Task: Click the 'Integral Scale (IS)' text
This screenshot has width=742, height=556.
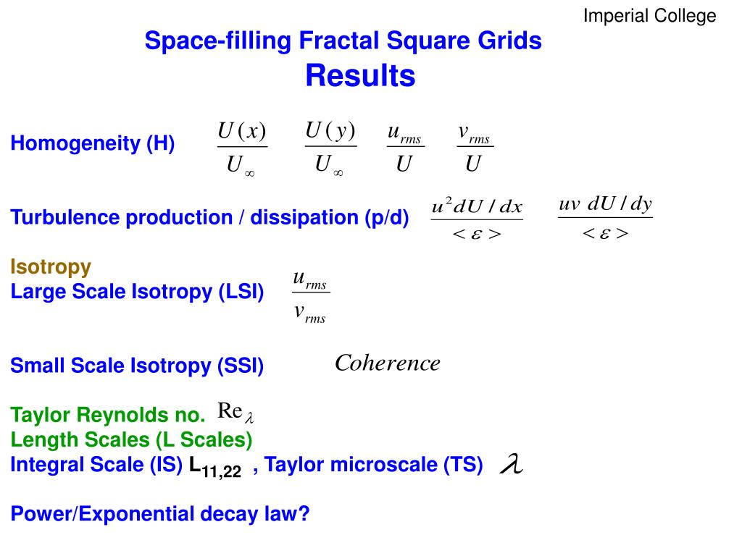Action: click(96, 465)
